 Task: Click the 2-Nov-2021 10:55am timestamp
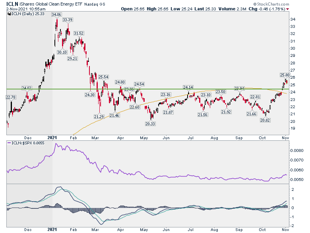[x=26, y=9]
